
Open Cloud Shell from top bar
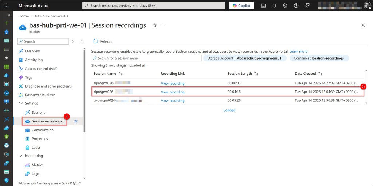pyautogui.click(x=263, y=5)
